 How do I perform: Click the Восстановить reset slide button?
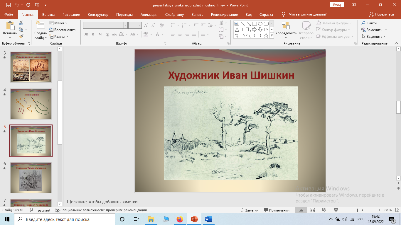coord(63,30)
